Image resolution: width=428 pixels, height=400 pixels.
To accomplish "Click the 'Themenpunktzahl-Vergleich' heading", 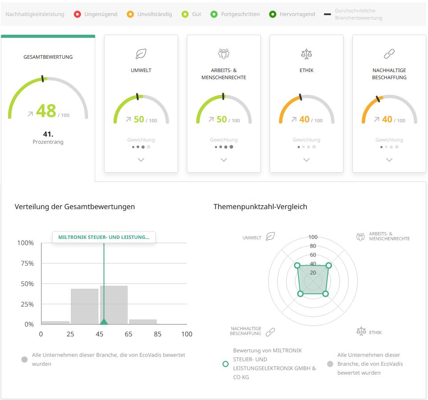I will 260,207.
